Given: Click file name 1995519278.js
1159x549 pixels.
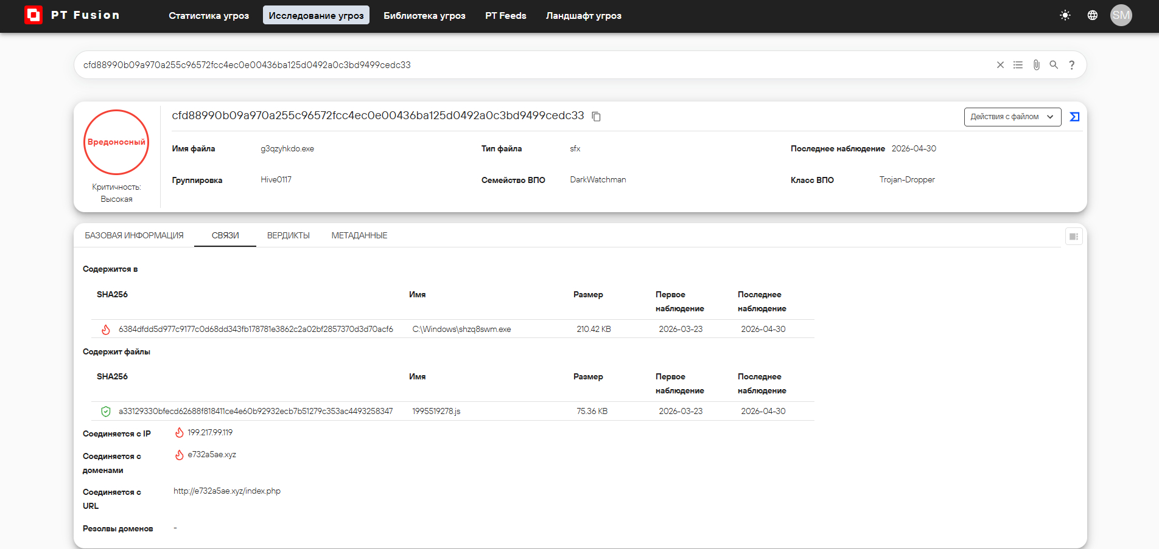Looking at the screenshot, I should 436,411.
